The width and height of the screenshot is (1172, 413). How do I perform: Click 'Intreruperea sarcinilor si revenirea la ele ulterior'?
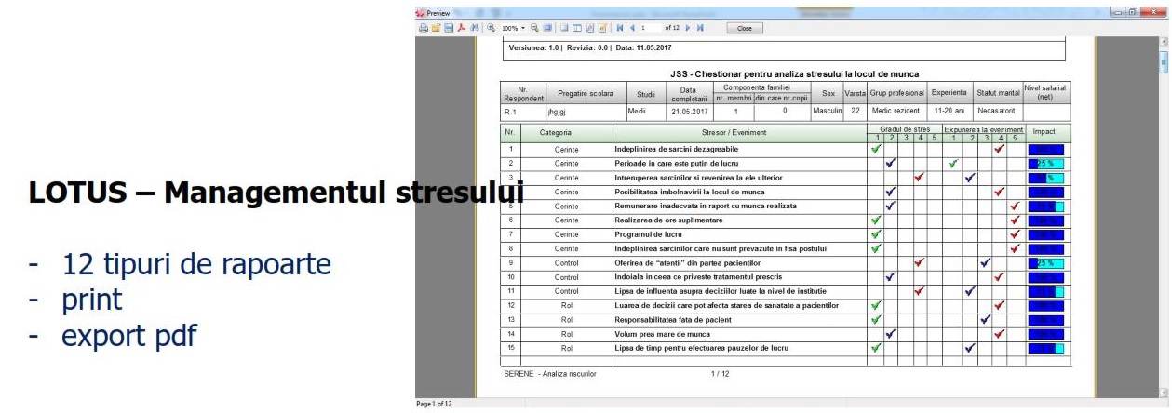[x=698, y=177]
